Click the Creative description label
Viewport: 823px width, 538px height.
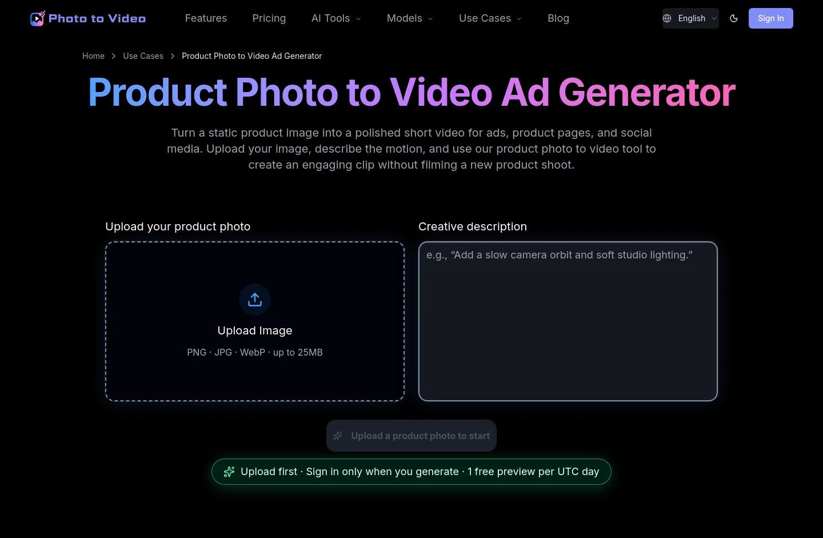click(x=473, y=226)
